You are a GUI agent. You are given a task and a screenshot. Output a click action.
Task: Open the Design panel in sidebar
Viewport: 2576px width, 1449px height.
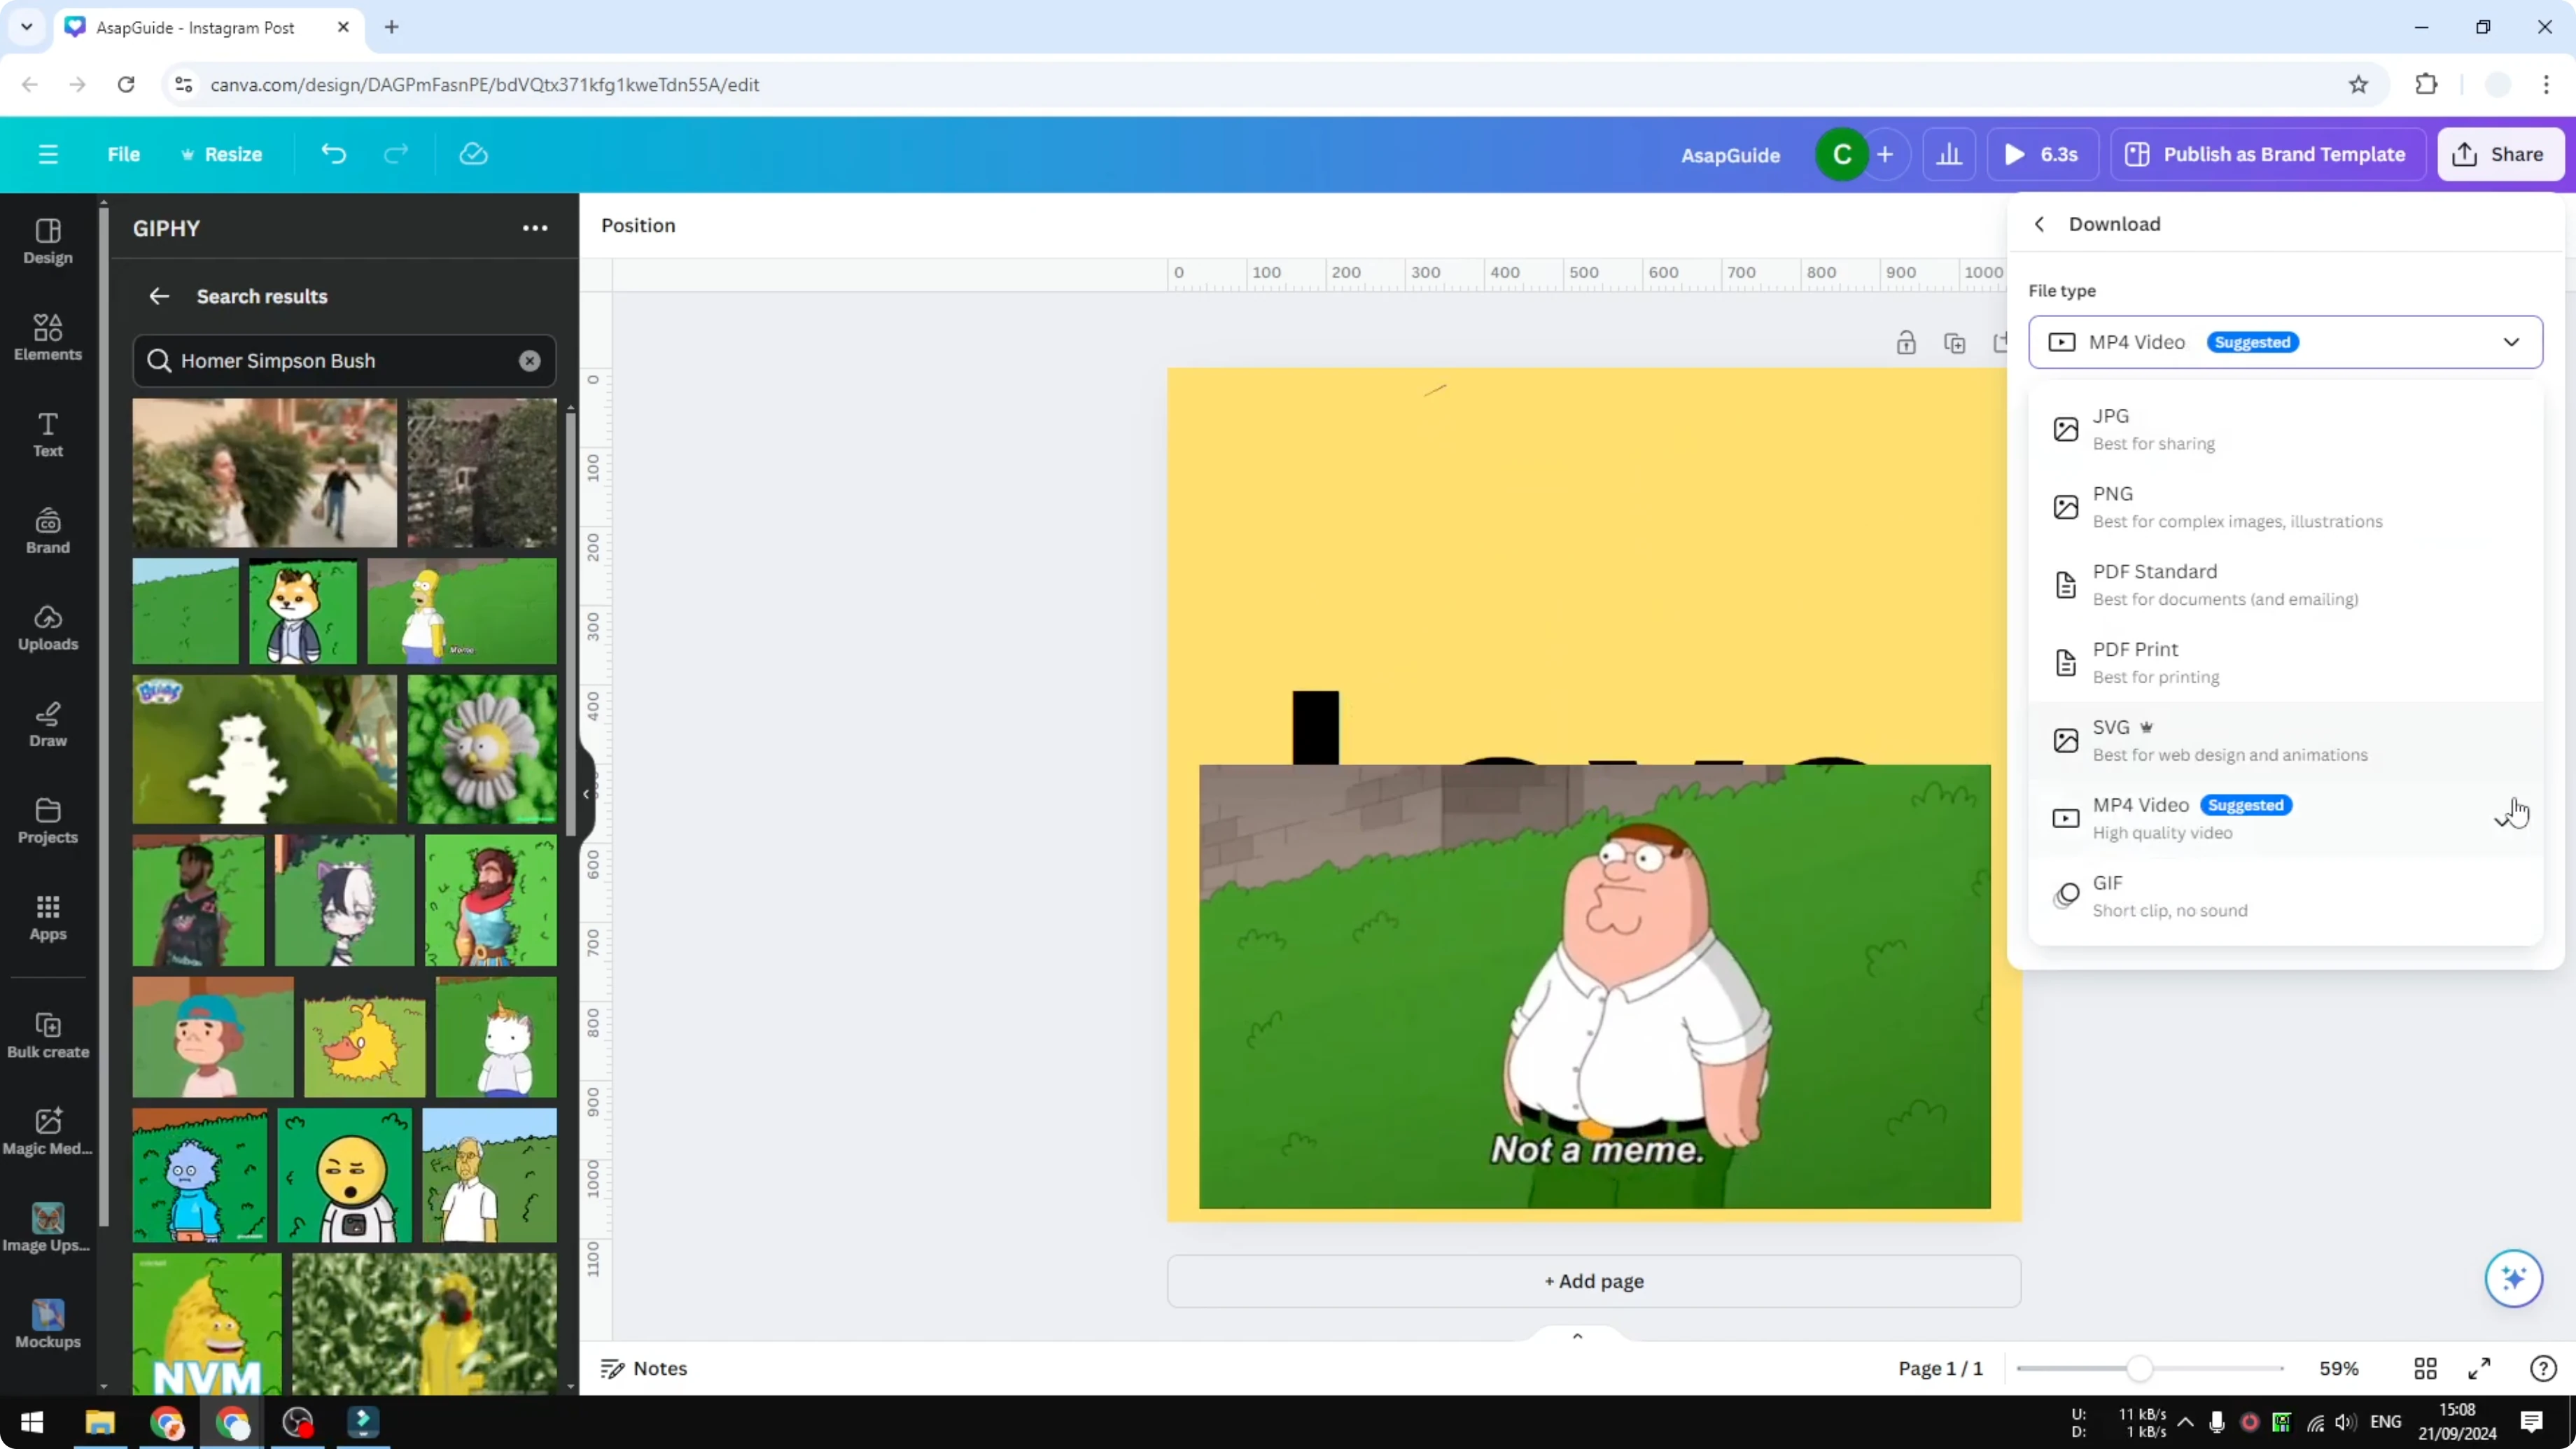48,241
